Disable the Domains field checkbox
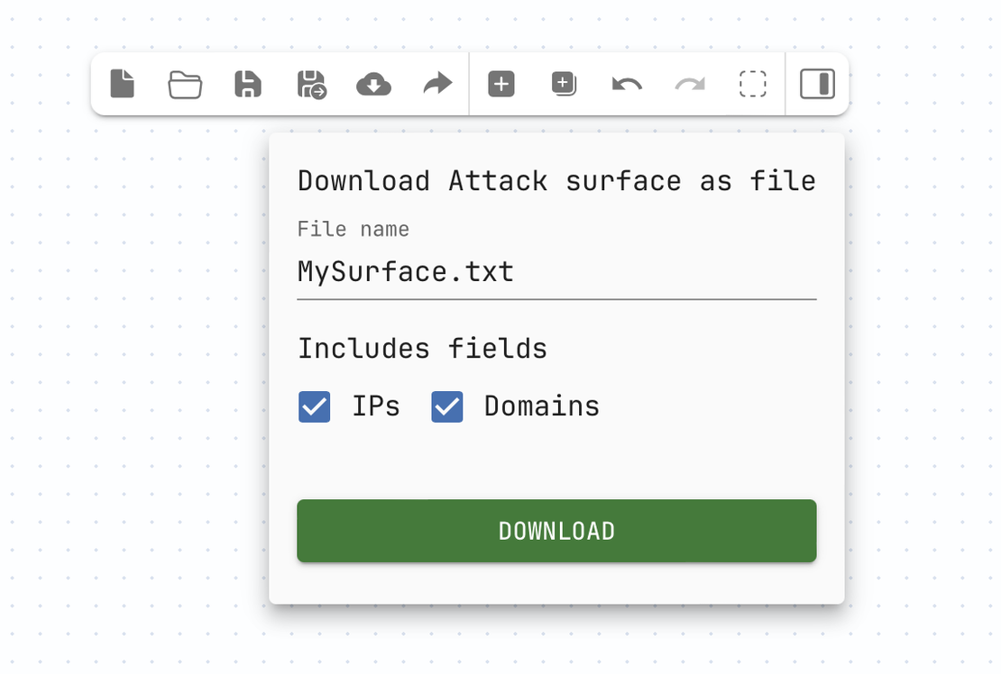This screenshot has height=674, width=1001. pyautogui.click(x=446, y=406)
